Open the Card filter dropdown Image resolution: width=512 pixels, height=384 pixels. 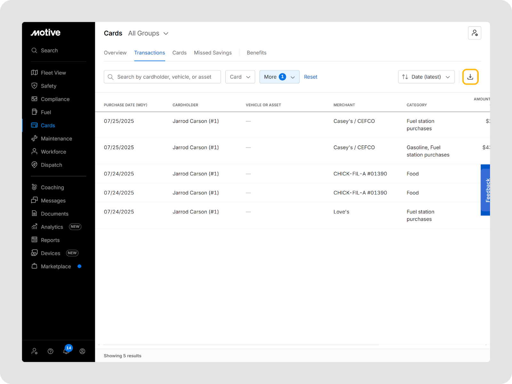click(x=240, y=77)
